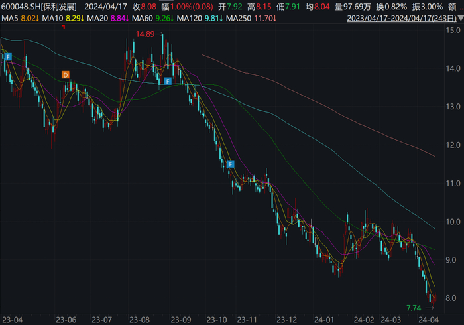The image size is (464, 325).
Task: Click the turnover rate 0.82% value
Action: [x=395, y=7]
